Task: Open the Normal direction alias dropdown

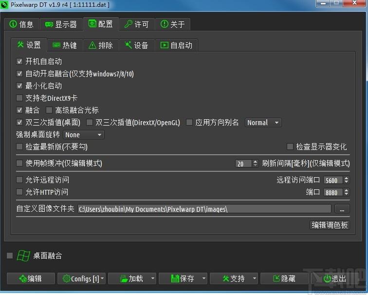Action: (x=263, y=123)
